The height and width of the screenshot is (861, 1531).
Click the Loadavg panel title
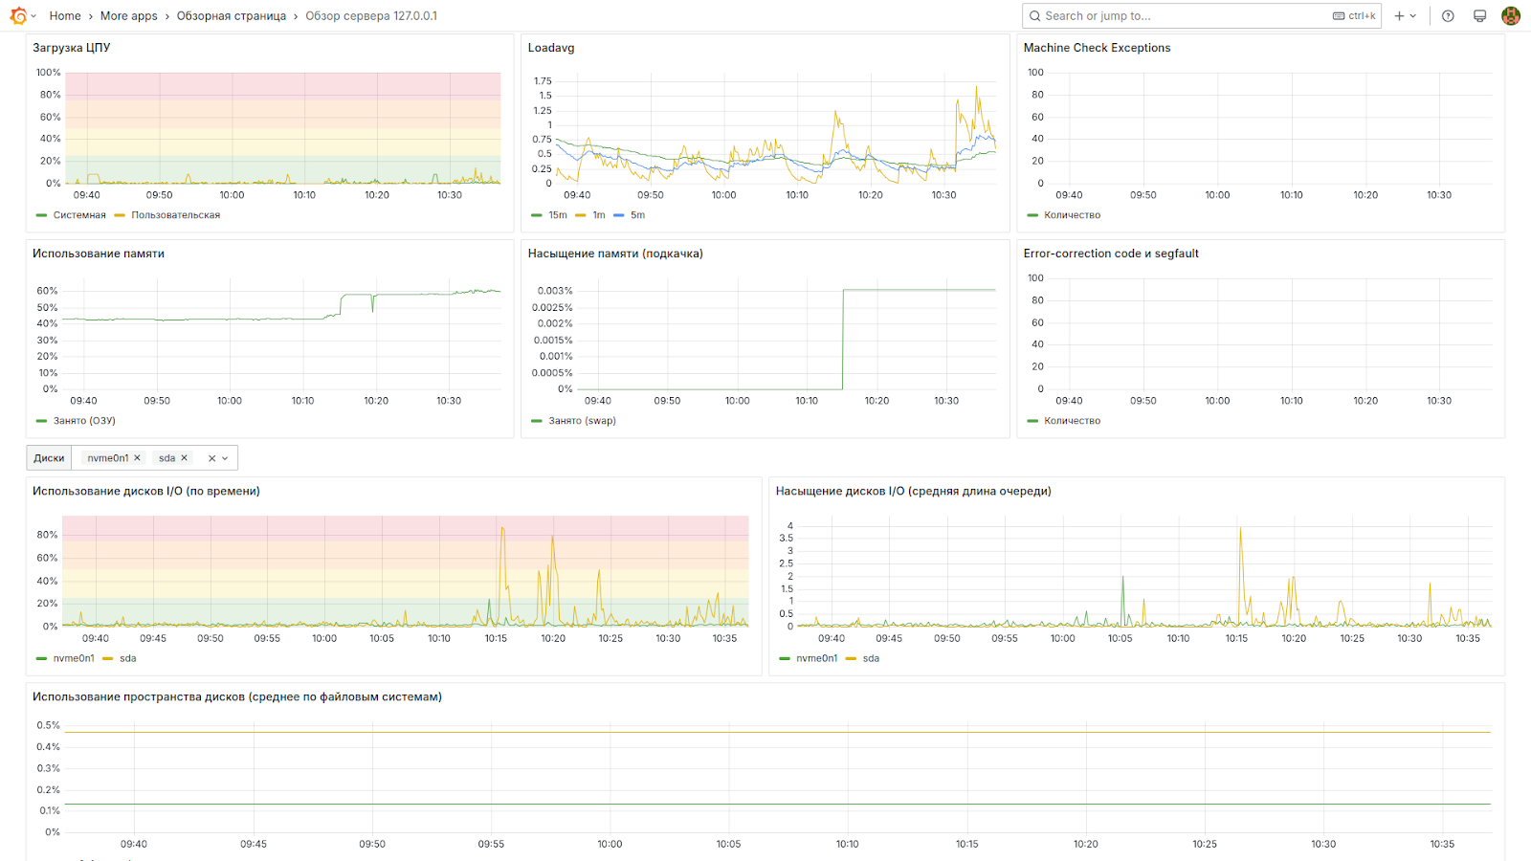pyautogui.click(x=551, y=48)
